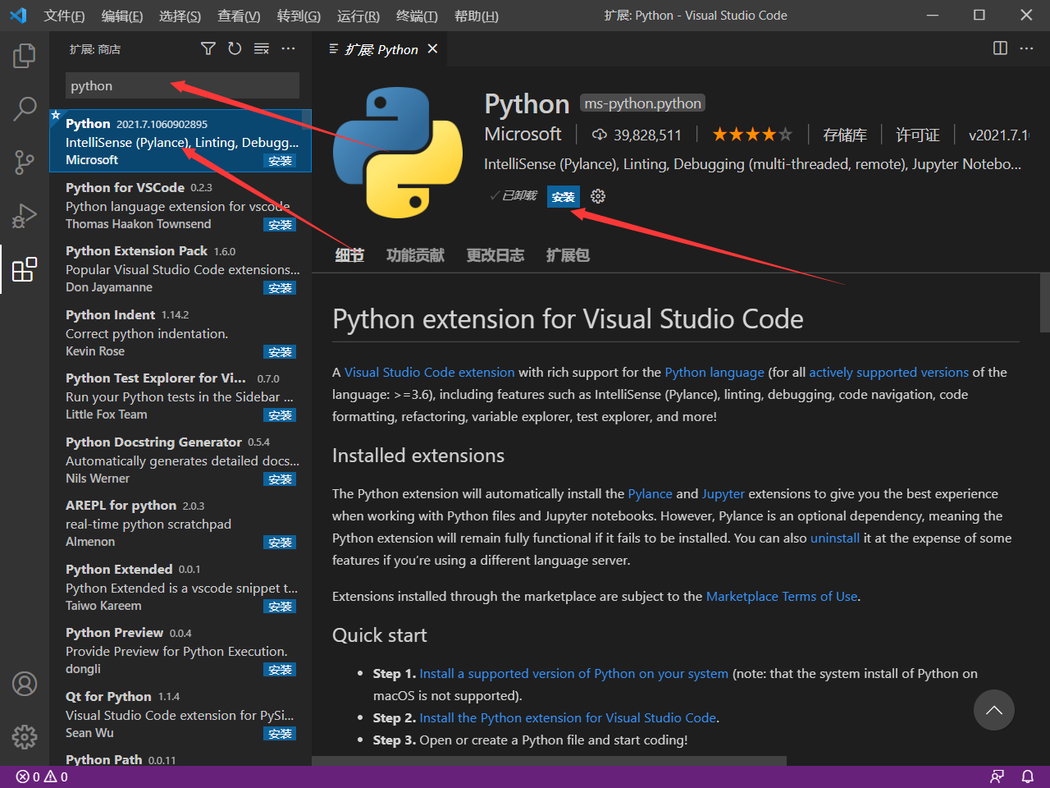Open the Jupyter link
Viewport: 1050px width, 788px height.
(x=724, y=494)
